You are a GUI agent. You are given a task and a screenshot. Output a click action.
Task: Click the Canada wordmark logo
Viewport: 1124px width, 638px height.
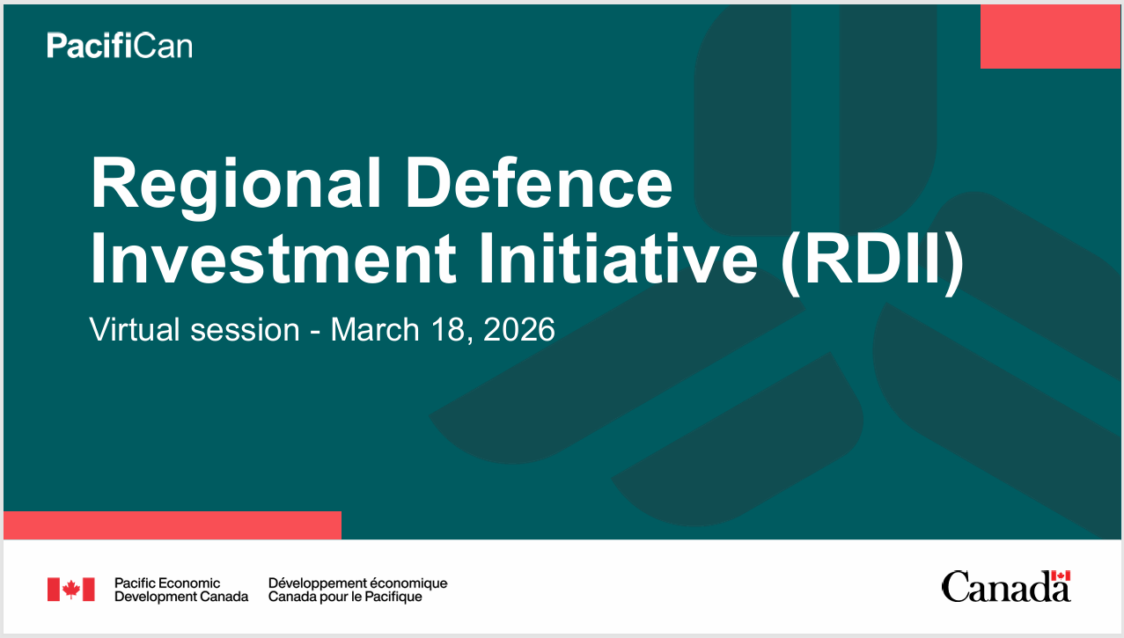1004,587
